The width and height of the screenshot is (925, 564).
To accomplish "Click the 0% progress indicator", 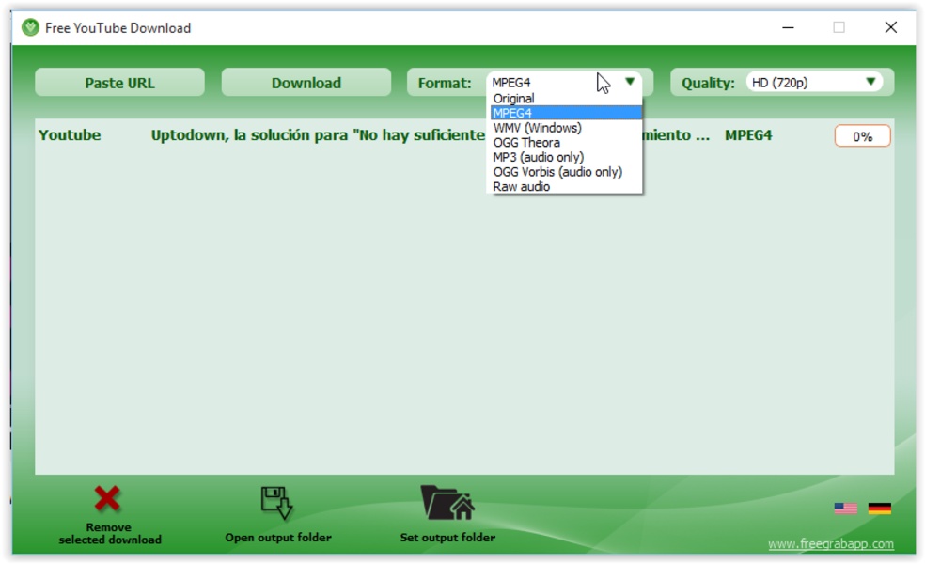I will tap(862, 136).
